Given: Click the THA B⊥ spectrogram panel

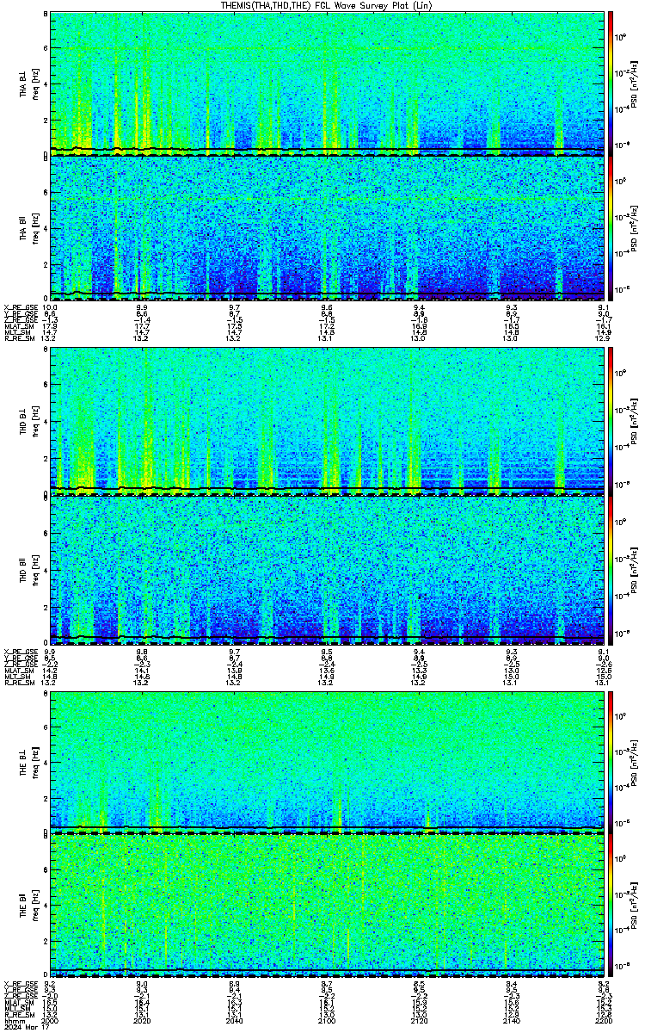Looking at the screenshot, I should [x=326, y=84].
